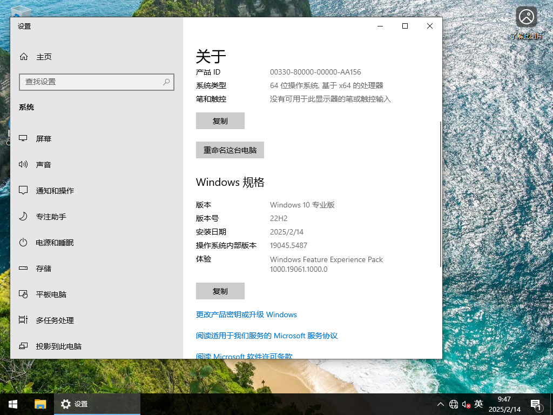Open the muted volume icon in tray
The width and height of the screenshot is (553, 415).
pos(466,404)
